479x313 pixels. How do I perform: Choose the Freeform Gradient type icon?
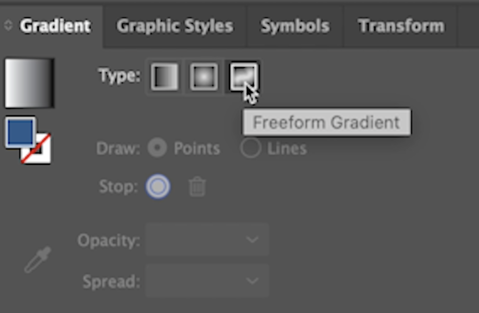click(x=243, y=77)
